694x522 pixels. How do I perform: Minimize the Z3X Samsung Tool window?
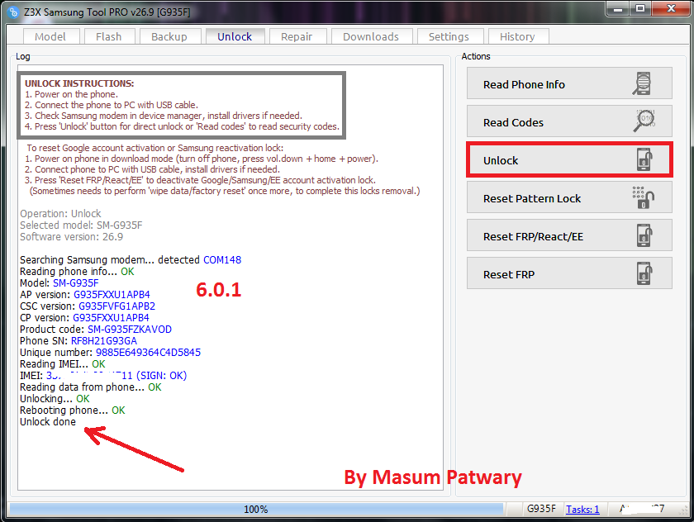click(x=618, y=8)
